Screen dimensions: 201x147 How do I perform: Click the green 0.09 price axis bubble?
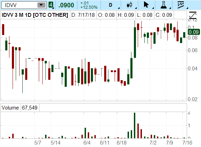pos(194,32)
